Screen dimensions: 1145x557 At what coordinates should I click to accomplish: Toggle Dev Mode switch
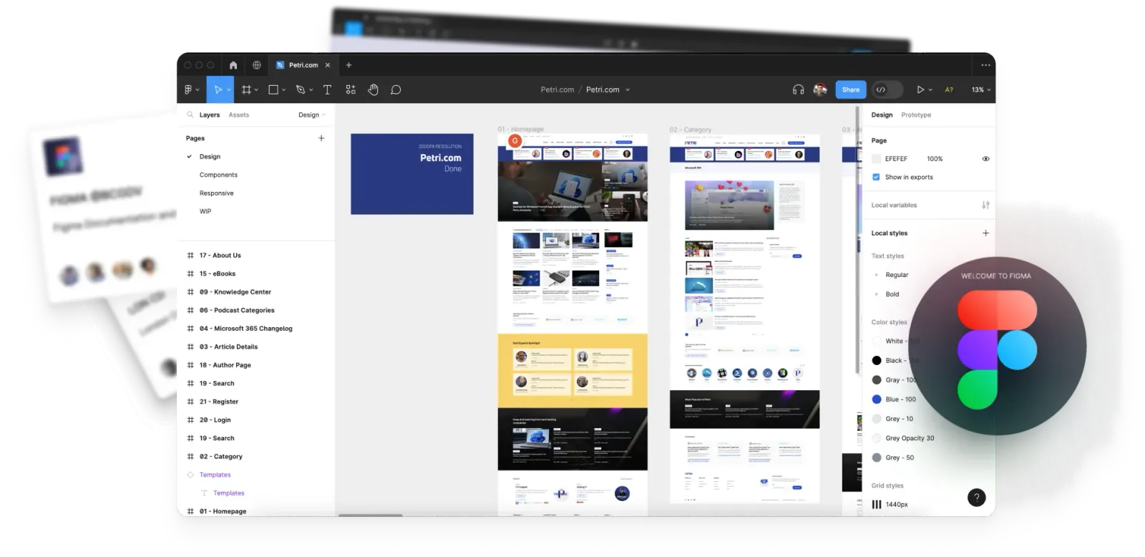tap(886, 89)
